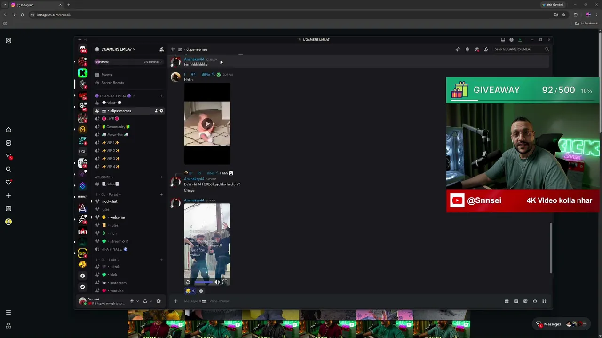Open Discord direct messages home icon
The width and height of the screenshot is (602, 338).
pyautogui.click(x=83, y=49)
